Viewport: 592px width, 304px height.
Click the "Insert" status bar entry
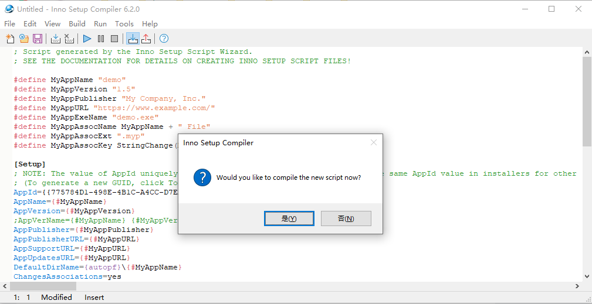[94, 297]
